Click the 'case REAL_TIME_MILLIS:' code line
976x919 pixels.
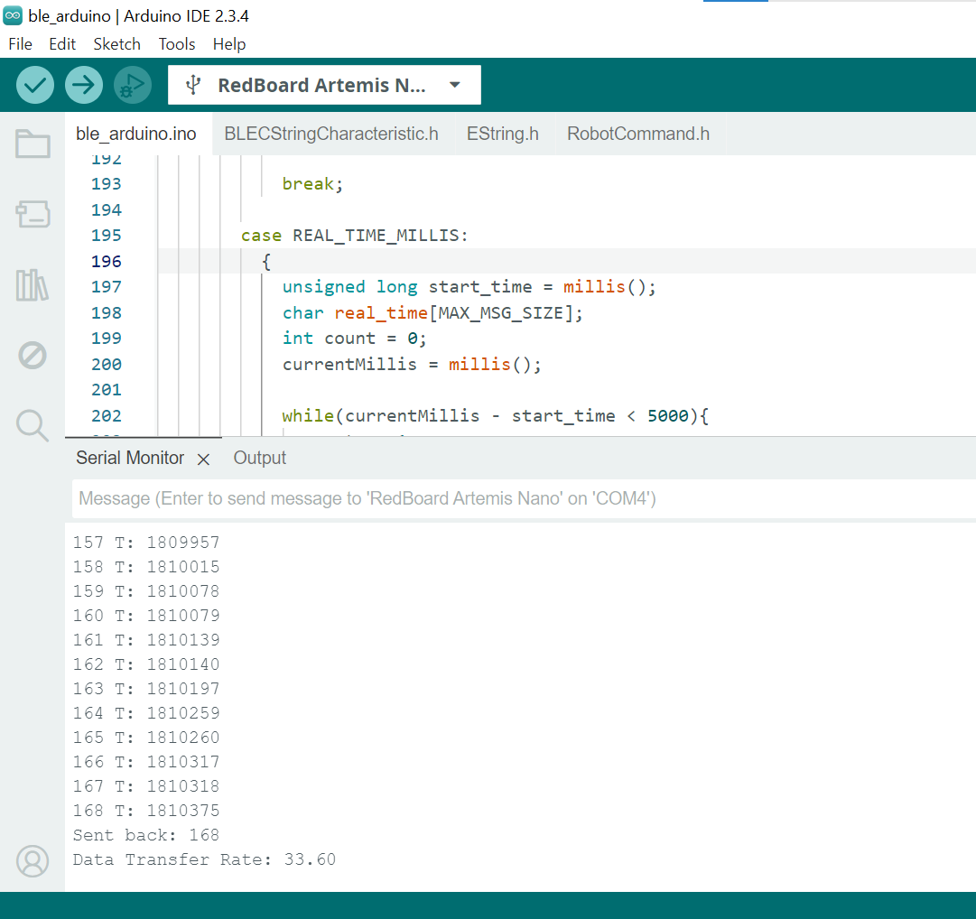[354, 236]
